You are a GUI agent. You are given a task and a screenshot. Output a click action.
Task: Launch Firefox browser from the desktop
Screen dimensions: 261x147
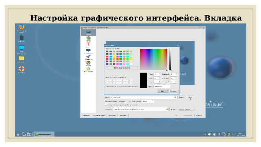[22, 29]
